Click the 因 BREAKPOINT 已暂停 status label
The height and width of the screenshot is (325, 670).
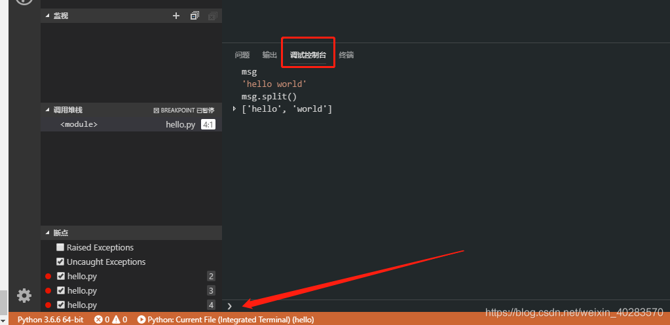184,110
